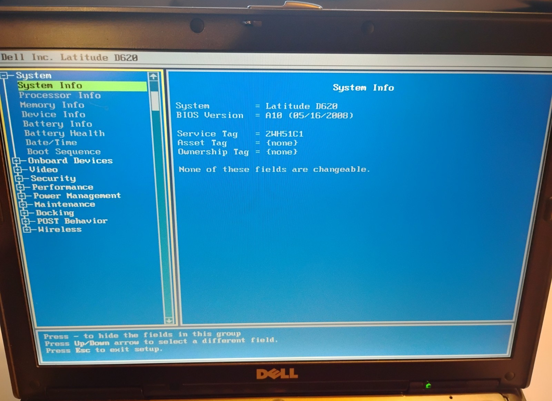
Task: Open Date/Time settings
Action: click(x=51, y=143)
